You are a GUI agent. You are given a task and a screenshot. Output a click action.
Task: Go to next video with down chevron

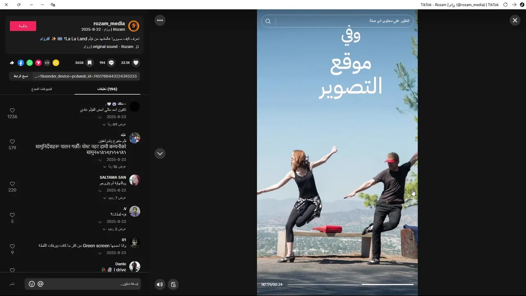[160, 153]
